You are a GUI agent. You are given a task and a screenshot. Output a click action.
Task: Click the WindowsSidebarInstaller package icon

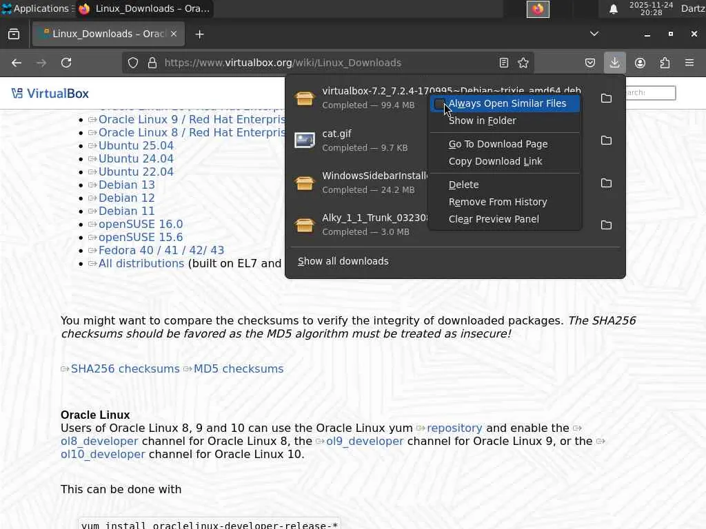[x=304, y=183]
